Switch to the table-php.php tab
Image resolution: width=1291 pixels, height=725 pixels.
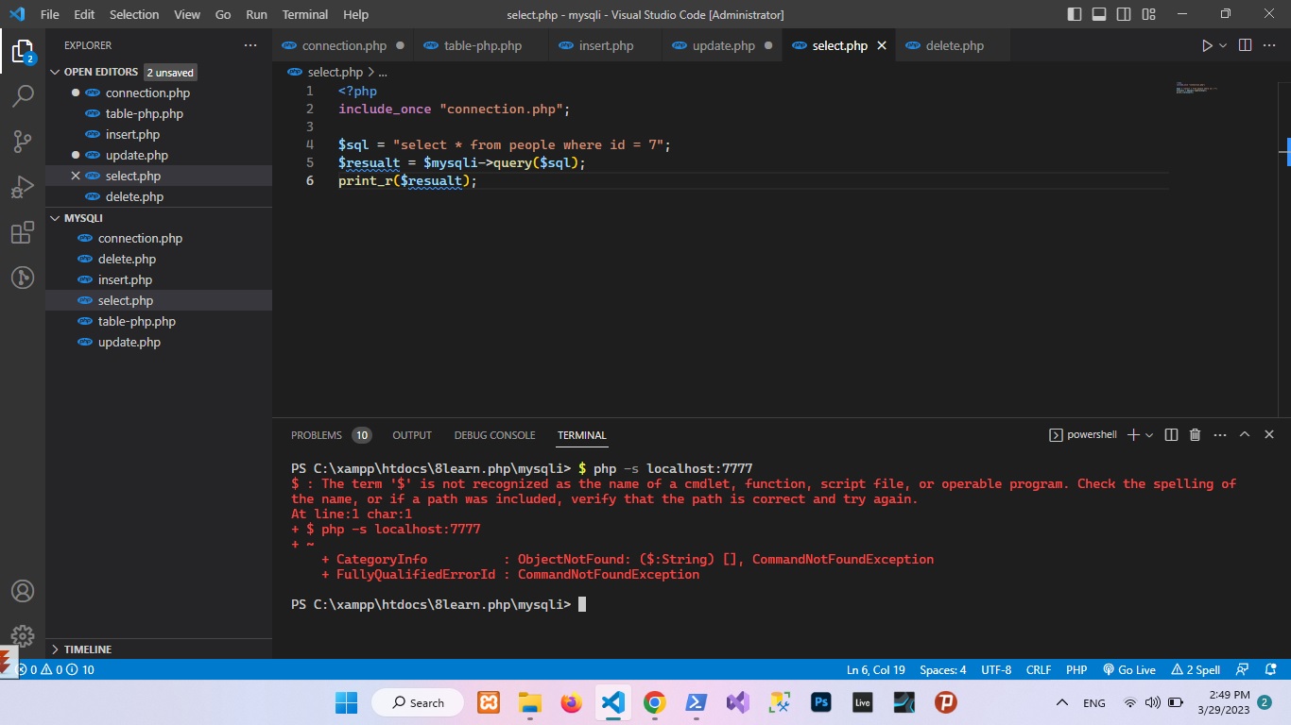click(x=482, y=45)
